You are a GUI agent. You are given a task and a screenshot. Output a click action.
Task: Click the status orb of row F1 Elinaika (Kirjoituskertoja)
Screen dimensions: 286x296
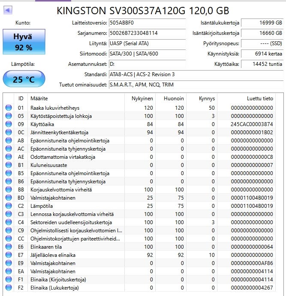[9, 279]
